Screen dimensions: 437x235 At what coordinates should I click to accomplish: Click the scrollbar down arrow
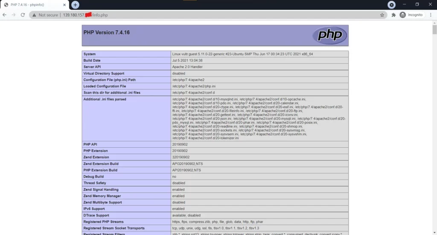(x=434, y=232)
